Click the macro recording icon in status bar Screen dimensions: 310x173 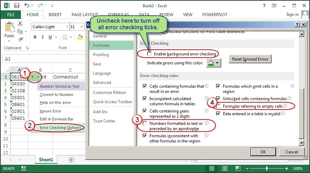pyautogui.click(x=24, y=169)
